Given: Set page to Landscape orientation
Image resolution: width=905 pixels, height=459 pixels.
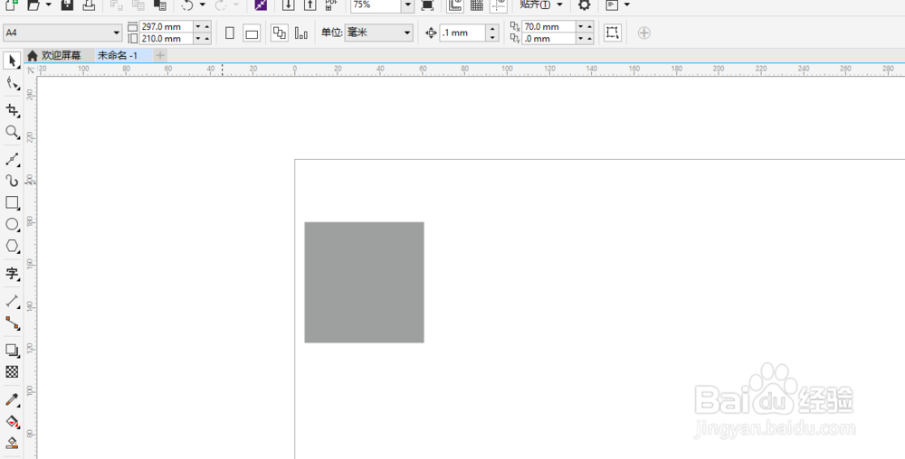Looking at the screenshot, I should click(x=252, y=33).
